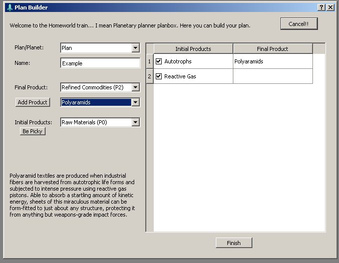Click the Welcome to the Homeworld intro text

pos(130,25)
